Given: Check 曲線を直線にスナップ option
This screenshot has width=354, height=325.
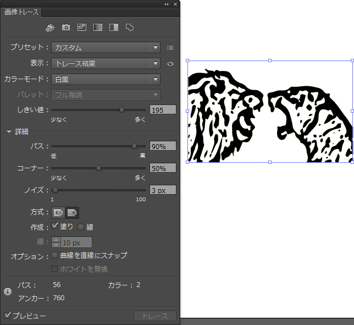Looking at the screenshot, I should tap(55, 255).
